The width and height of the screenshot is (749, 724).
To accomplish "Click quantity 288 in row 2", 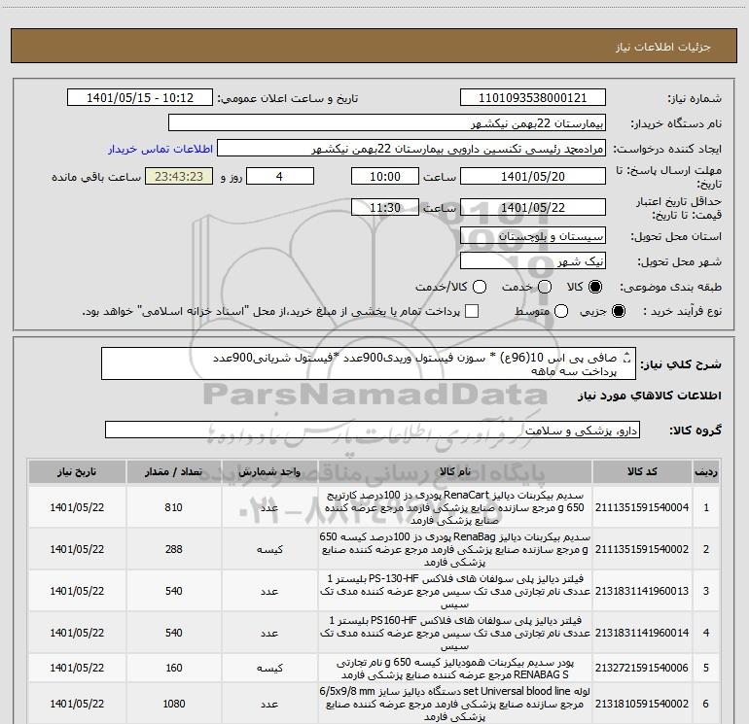I will [x=173, y=549].
